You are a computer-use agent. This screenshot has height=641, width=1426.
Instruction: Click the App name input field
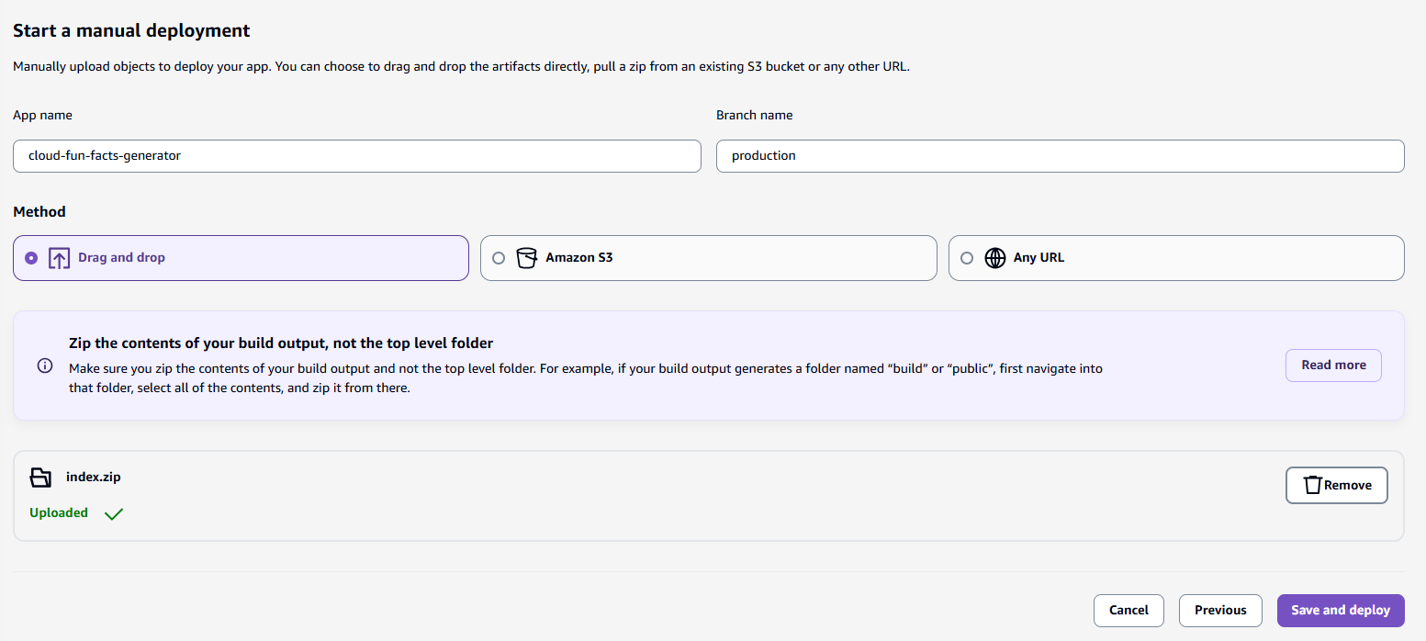tap(357, 156)
